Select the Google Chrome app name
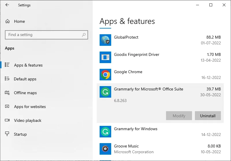Screen dimensions: 231x161 point(128,72)
